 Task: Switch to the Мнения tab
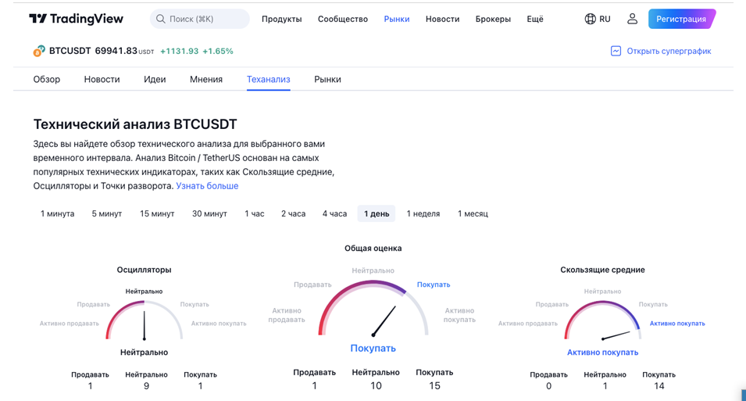(x=206, y=80)
